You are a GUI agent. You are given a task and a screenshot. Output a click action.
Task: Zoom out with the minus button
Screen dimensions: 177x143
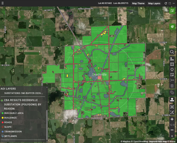click(172, 130)
